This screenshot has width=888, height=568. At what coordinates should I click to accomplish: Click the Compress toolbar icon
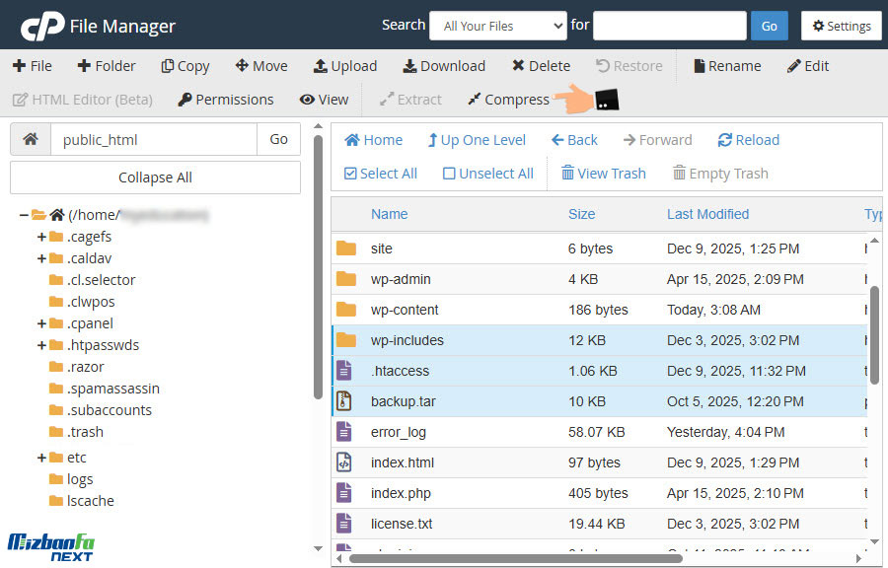pos(475,100)
